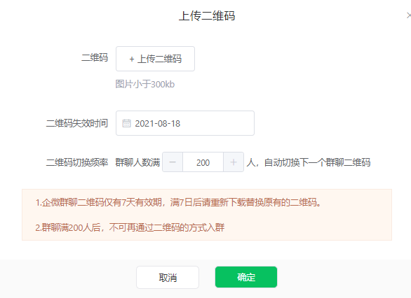Click the 二维码切换频率 label
This screenshot has height=298, width=411.
(x=77, y=162)
